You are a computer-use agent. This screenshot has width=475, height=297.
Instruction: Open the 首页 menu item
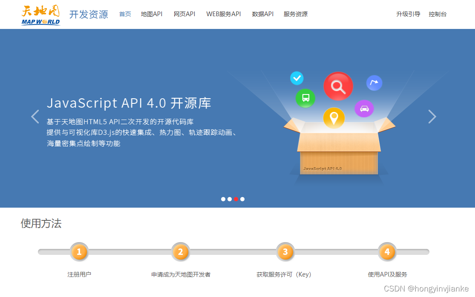pyautogui.click(x=125, y=14)
